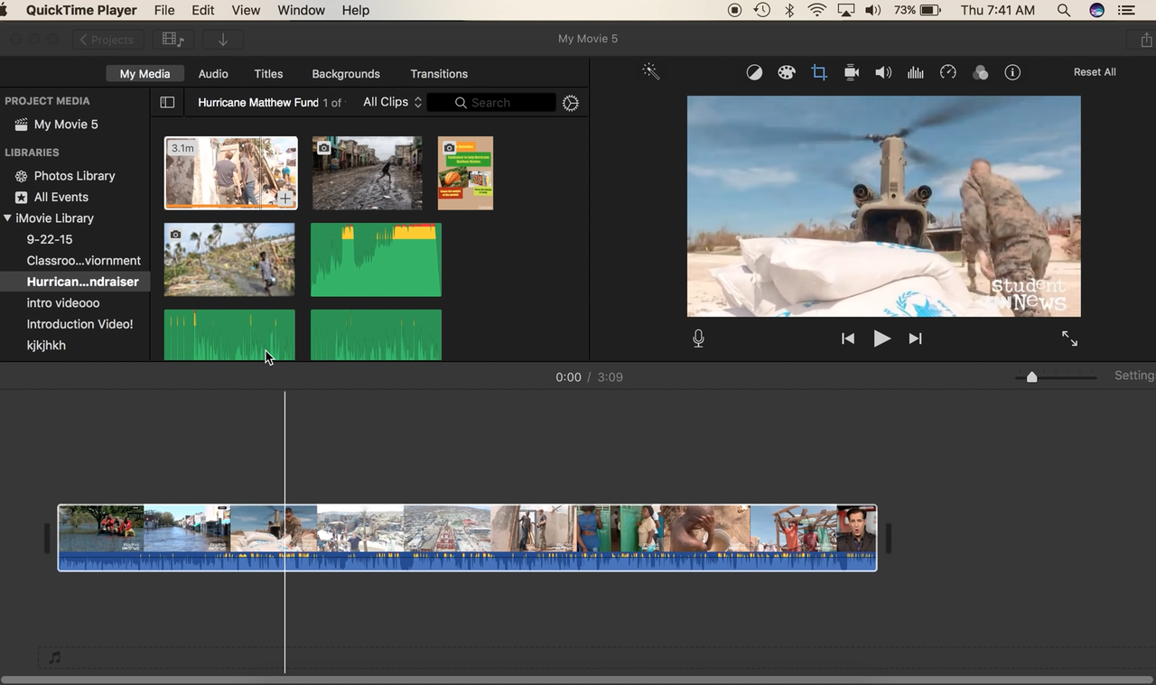Toggle the voiceover microphone control
The height and width of the screenshot is (685, 1156).
[x=698, y=338]
